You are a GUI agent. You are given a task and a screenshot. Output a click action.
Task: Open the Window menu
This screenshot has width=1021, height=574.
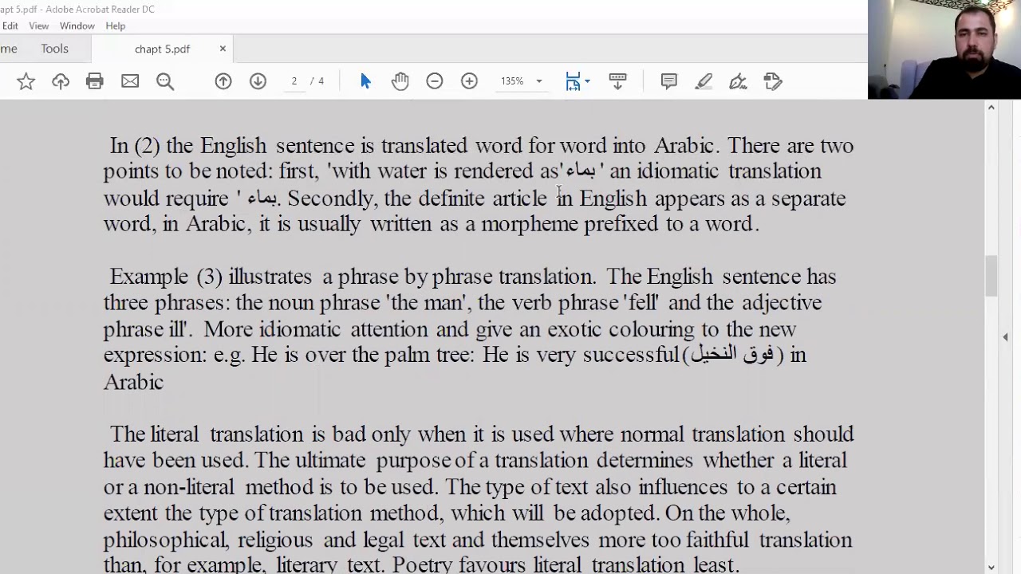[77, 26]
